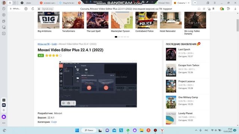Open the browser profile avatar

4,3
